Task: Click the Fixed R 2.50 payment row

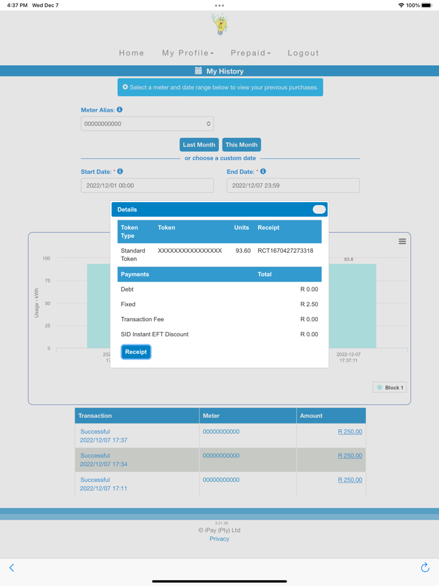Action: (x=219, y=304)
